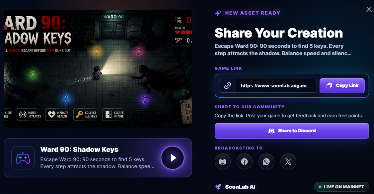
Task: Click the Broadcasting To label
Action: click(x=239, y=148)
